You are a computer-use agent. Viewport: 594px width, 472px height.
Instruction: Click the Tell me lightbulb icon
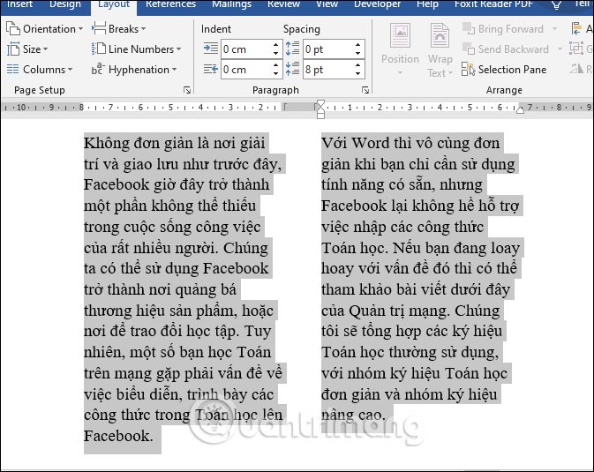[x=556, y=5]
